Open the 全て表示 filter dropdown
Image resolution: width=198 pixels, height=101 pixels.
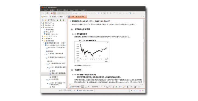pyautogui.click(x=51, y=20)
